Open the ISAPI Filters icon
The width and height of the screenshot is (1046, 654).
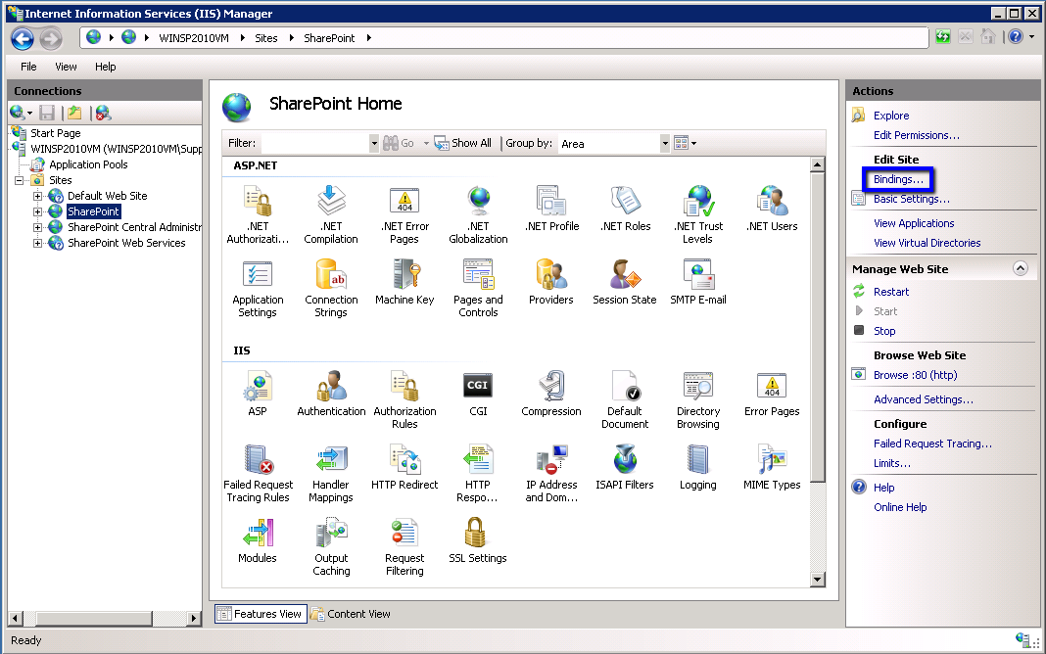[x=625, y=461]
